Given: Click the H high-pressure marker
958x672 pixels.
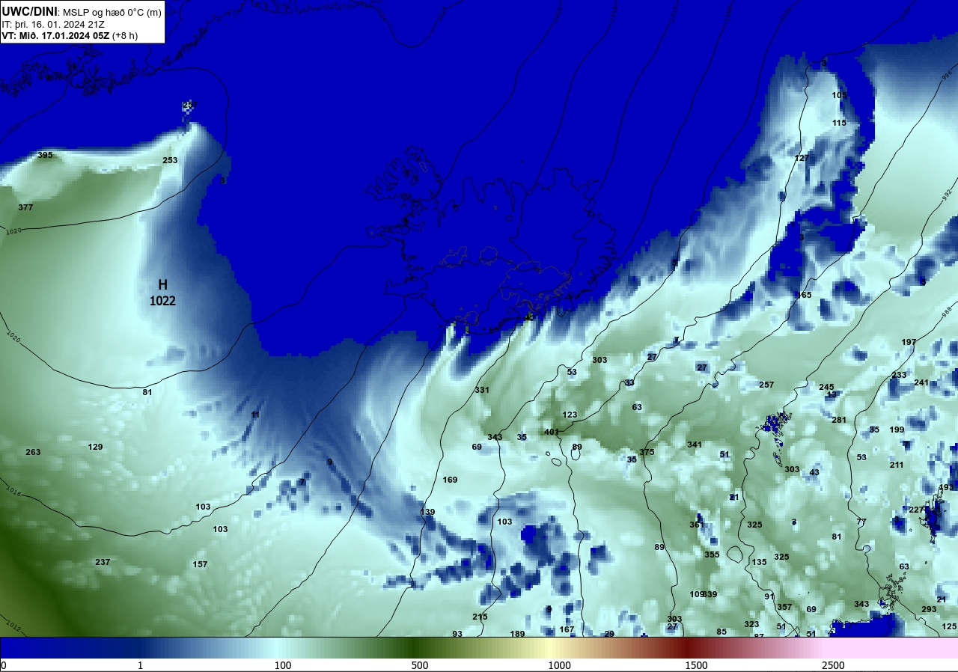Looking at the screenshot, I should (x=162, y=285).
